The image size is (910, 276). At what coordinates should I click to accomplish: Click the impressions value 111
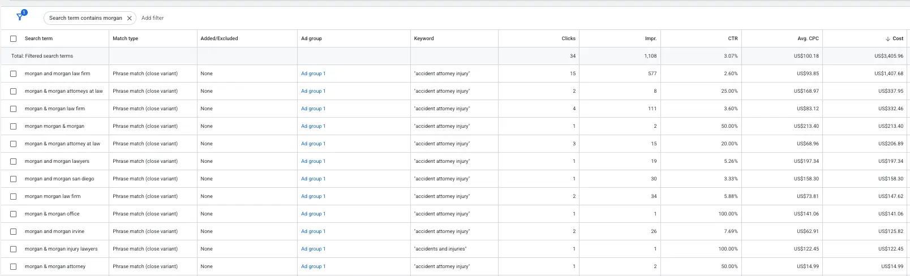pyautogui.click(x=653, y=109)
